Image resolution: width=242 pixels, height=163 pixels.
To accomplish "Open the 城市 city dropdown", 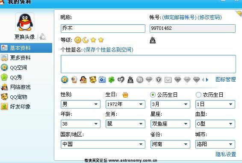I will click(215, 144).
